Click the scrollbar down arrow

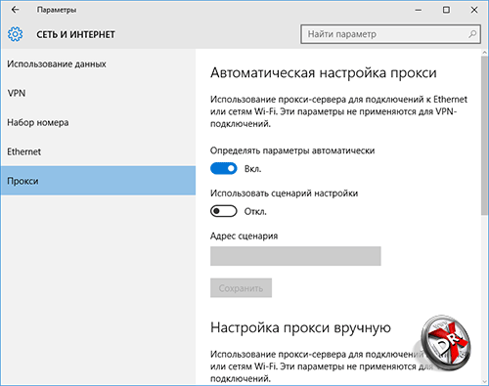484,381
